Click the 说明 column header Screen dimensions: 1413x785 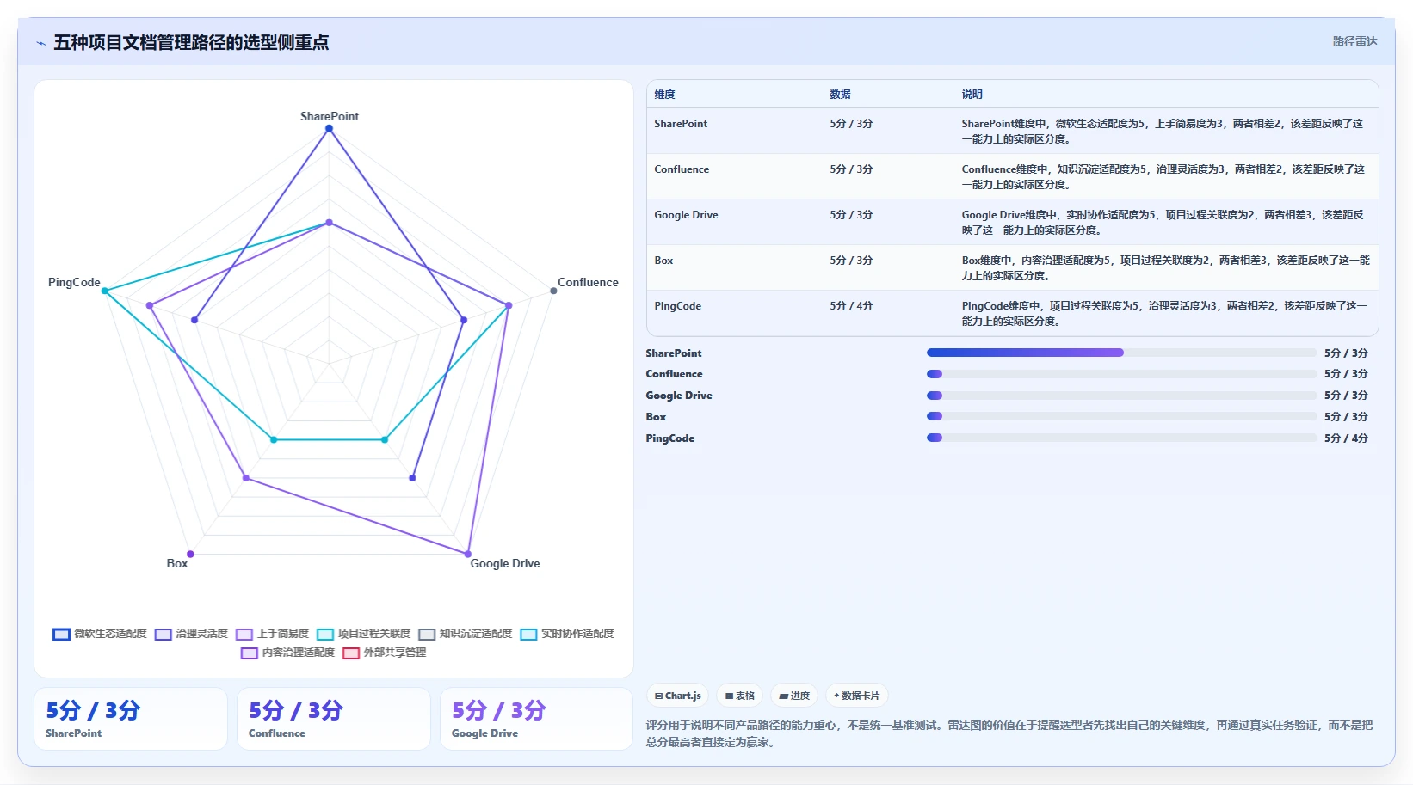[972, 95]
